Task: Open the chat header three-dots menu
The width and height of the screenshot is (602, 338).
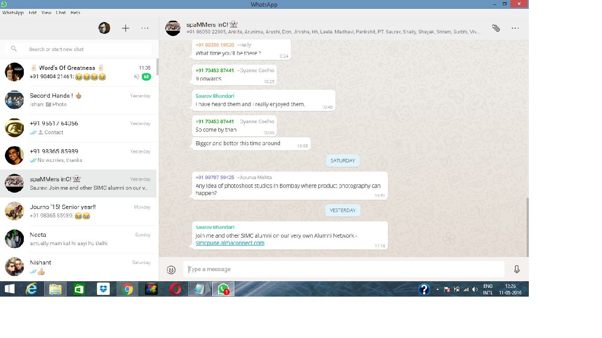Action: [x=515, y=28]
